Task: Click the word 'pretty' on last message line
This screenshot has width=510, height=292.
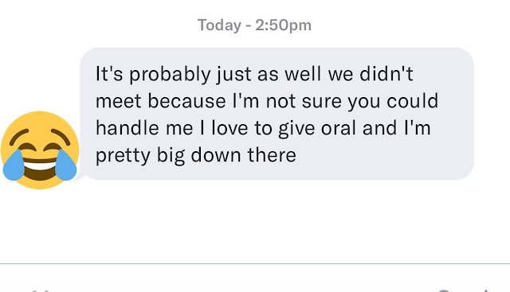Action: (x=123, y=156)
